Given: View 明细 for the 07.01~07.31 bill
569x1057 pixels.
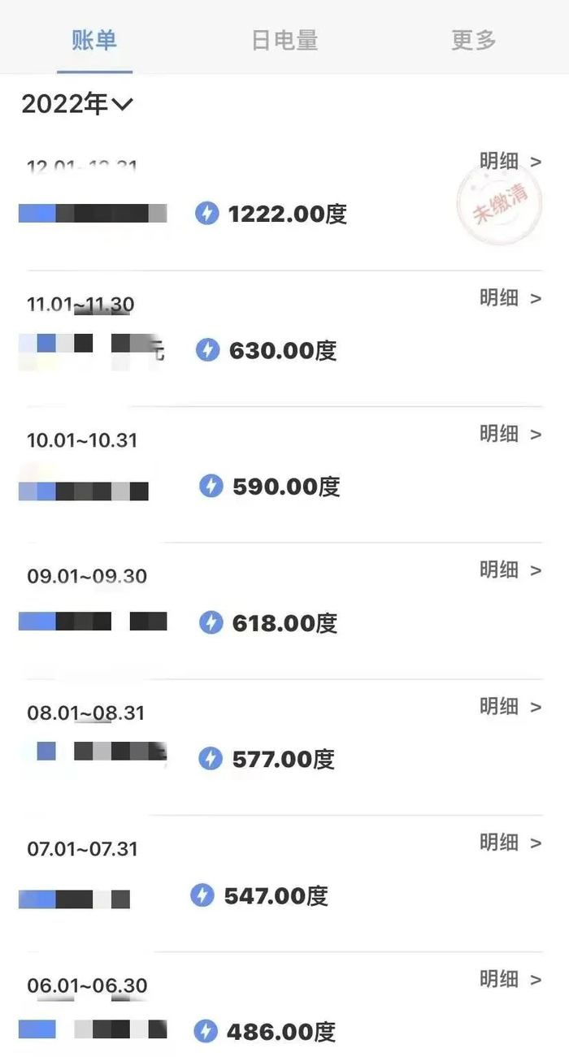Looking at the screenshot, I should pyautogui.click(x=510, y=843).
